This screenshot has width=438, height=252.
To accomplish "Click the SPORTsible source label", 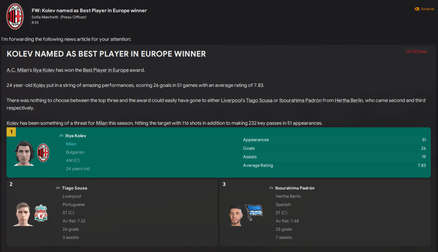I will click(416, 52).
